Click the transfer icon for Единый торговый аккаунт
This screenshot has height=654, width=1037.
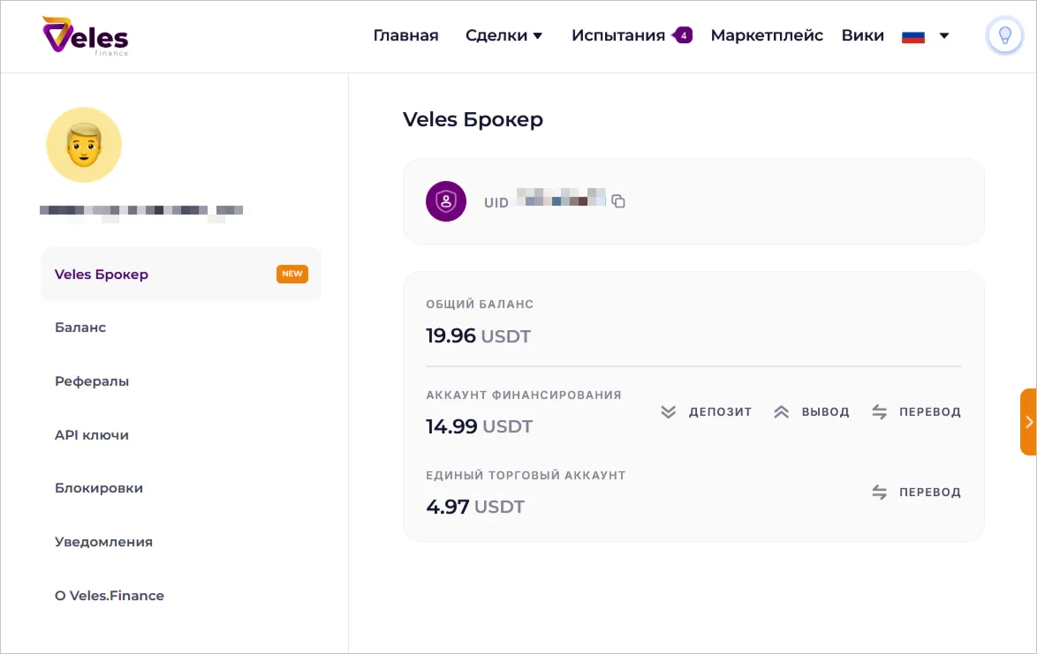coord(879,492)
